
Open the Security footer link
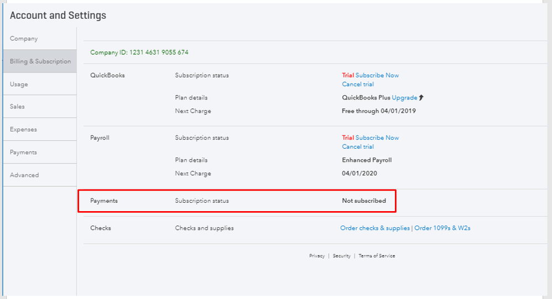[342, 256]
